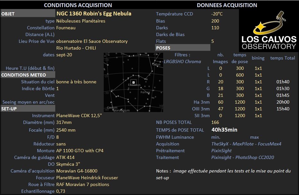This screenshot has height=195, width=299.
Task: Click the location value observatoire El Sauce Observatory
Action: 92,41
